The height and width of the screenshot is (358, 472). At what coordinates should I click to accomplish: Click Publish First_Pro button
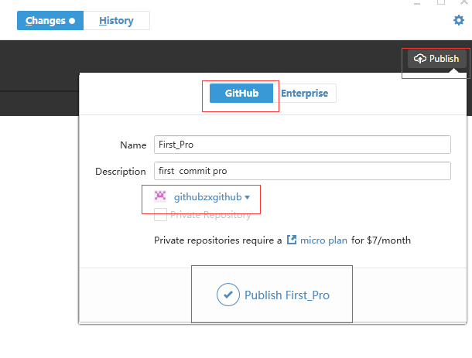(272, 295)
